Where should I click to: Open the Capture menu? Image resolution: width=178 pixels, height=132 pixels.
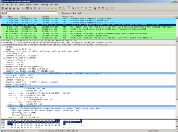[x=22, y=4]
